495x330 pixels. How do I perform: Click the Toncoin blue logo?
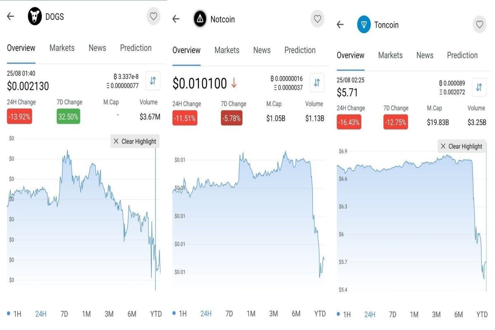tap(364, 25)
